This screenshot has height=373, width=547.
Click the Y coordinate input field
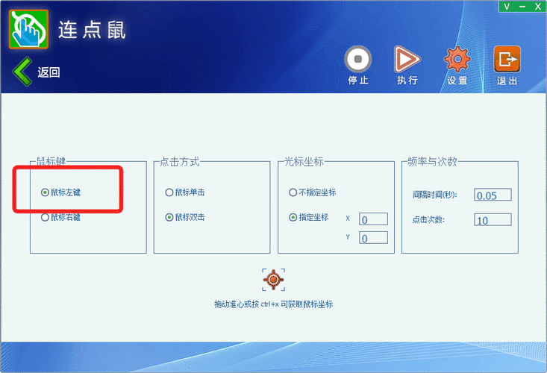point(373,238)
